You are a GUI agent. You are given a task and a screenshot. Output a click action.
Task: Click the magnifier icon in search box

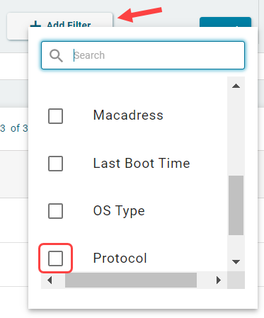56,56
